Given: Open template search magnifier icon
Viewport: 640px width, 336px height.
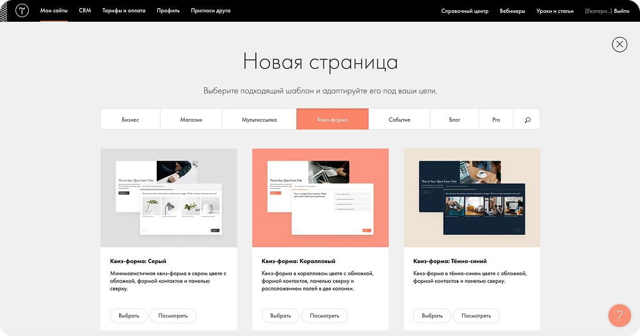Looking at the screenshot, I should point(527,120).
